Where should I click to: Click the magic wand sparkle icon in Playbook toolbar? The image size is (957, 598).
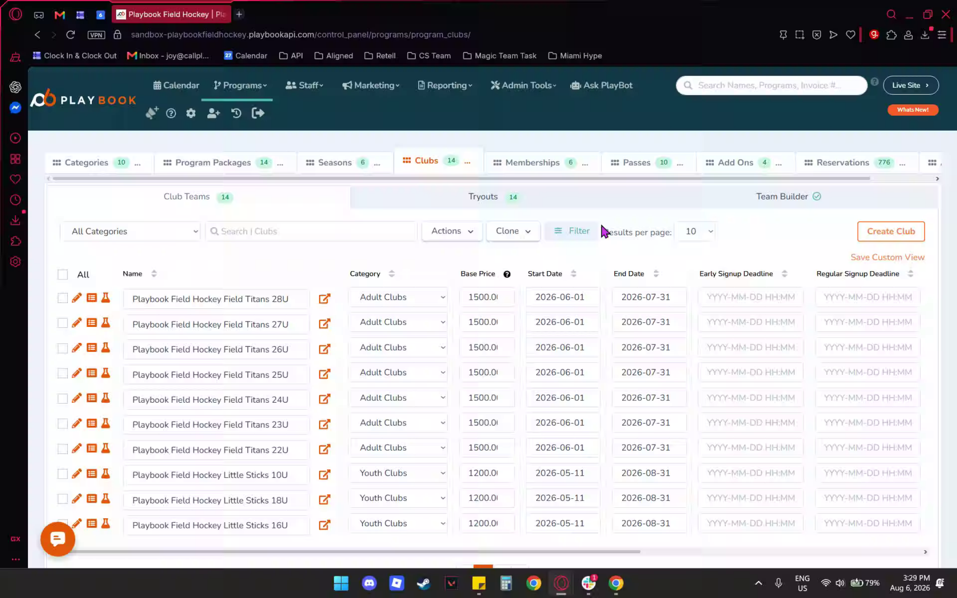152,113
